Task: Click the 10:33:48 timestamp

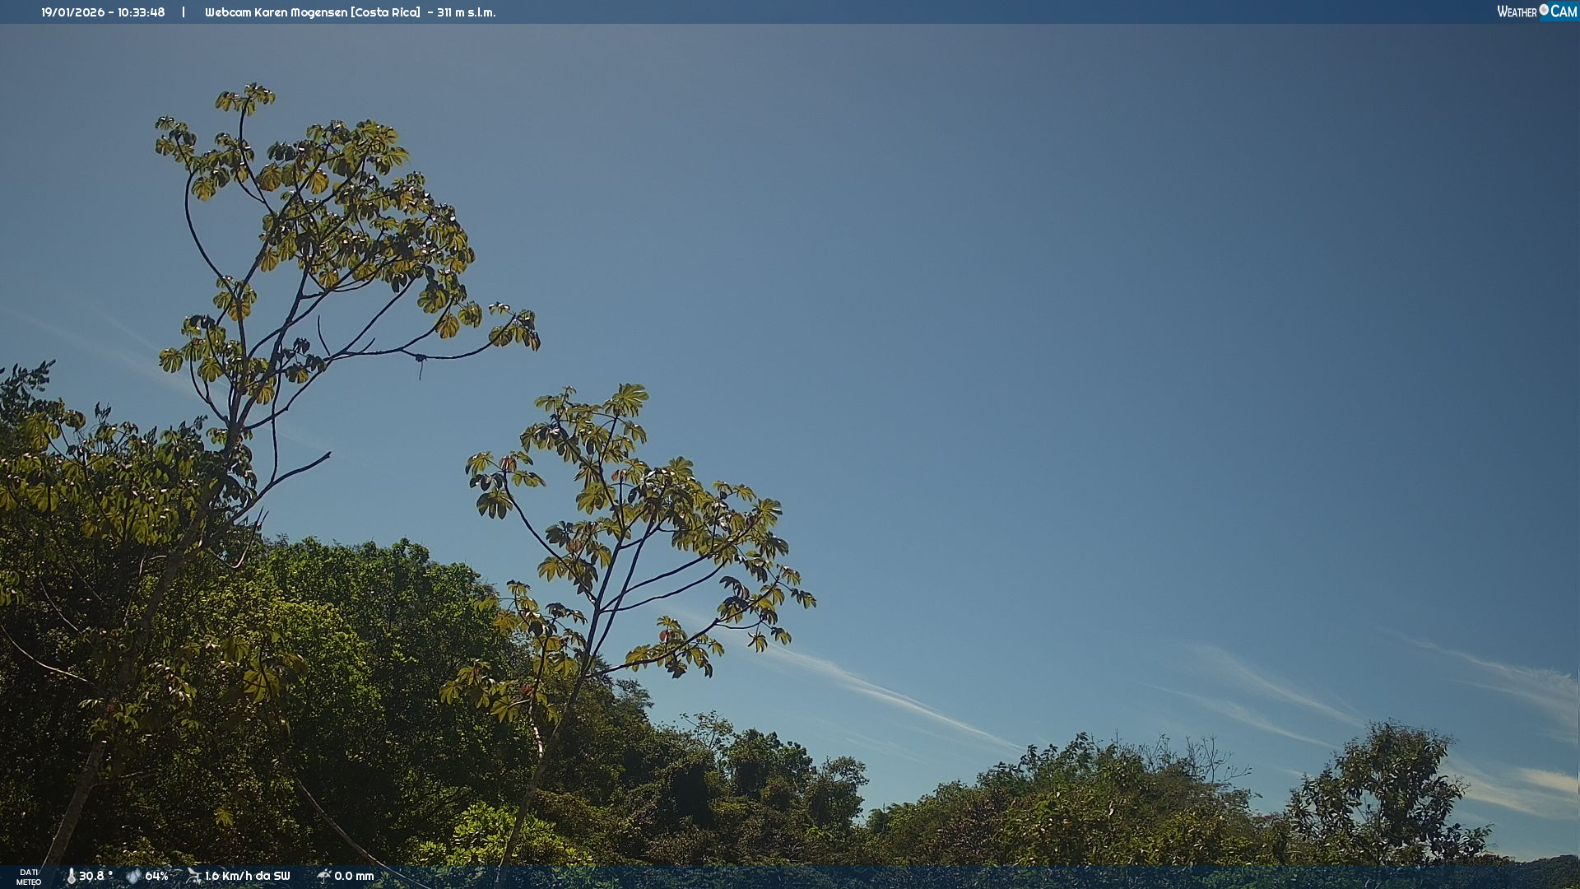Action: [x=141, y=12]
